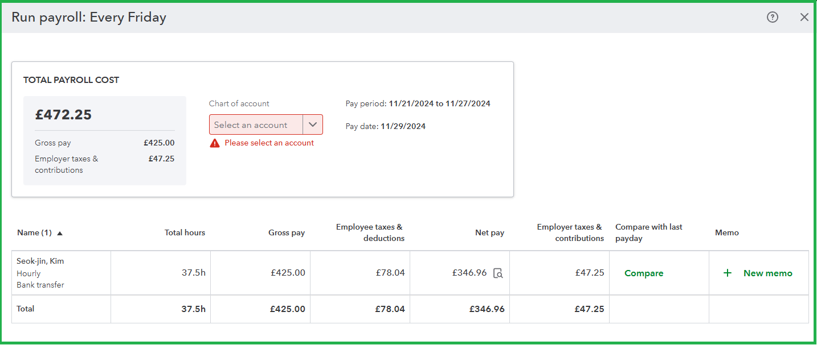This screenshot has height=345, width=817.
Task: Select the Chart of account label
Action: [239, 103]
